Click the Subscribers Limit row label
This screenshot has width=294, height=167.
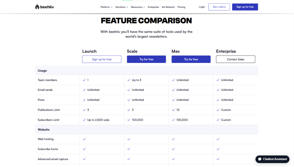tap(48, 120)
